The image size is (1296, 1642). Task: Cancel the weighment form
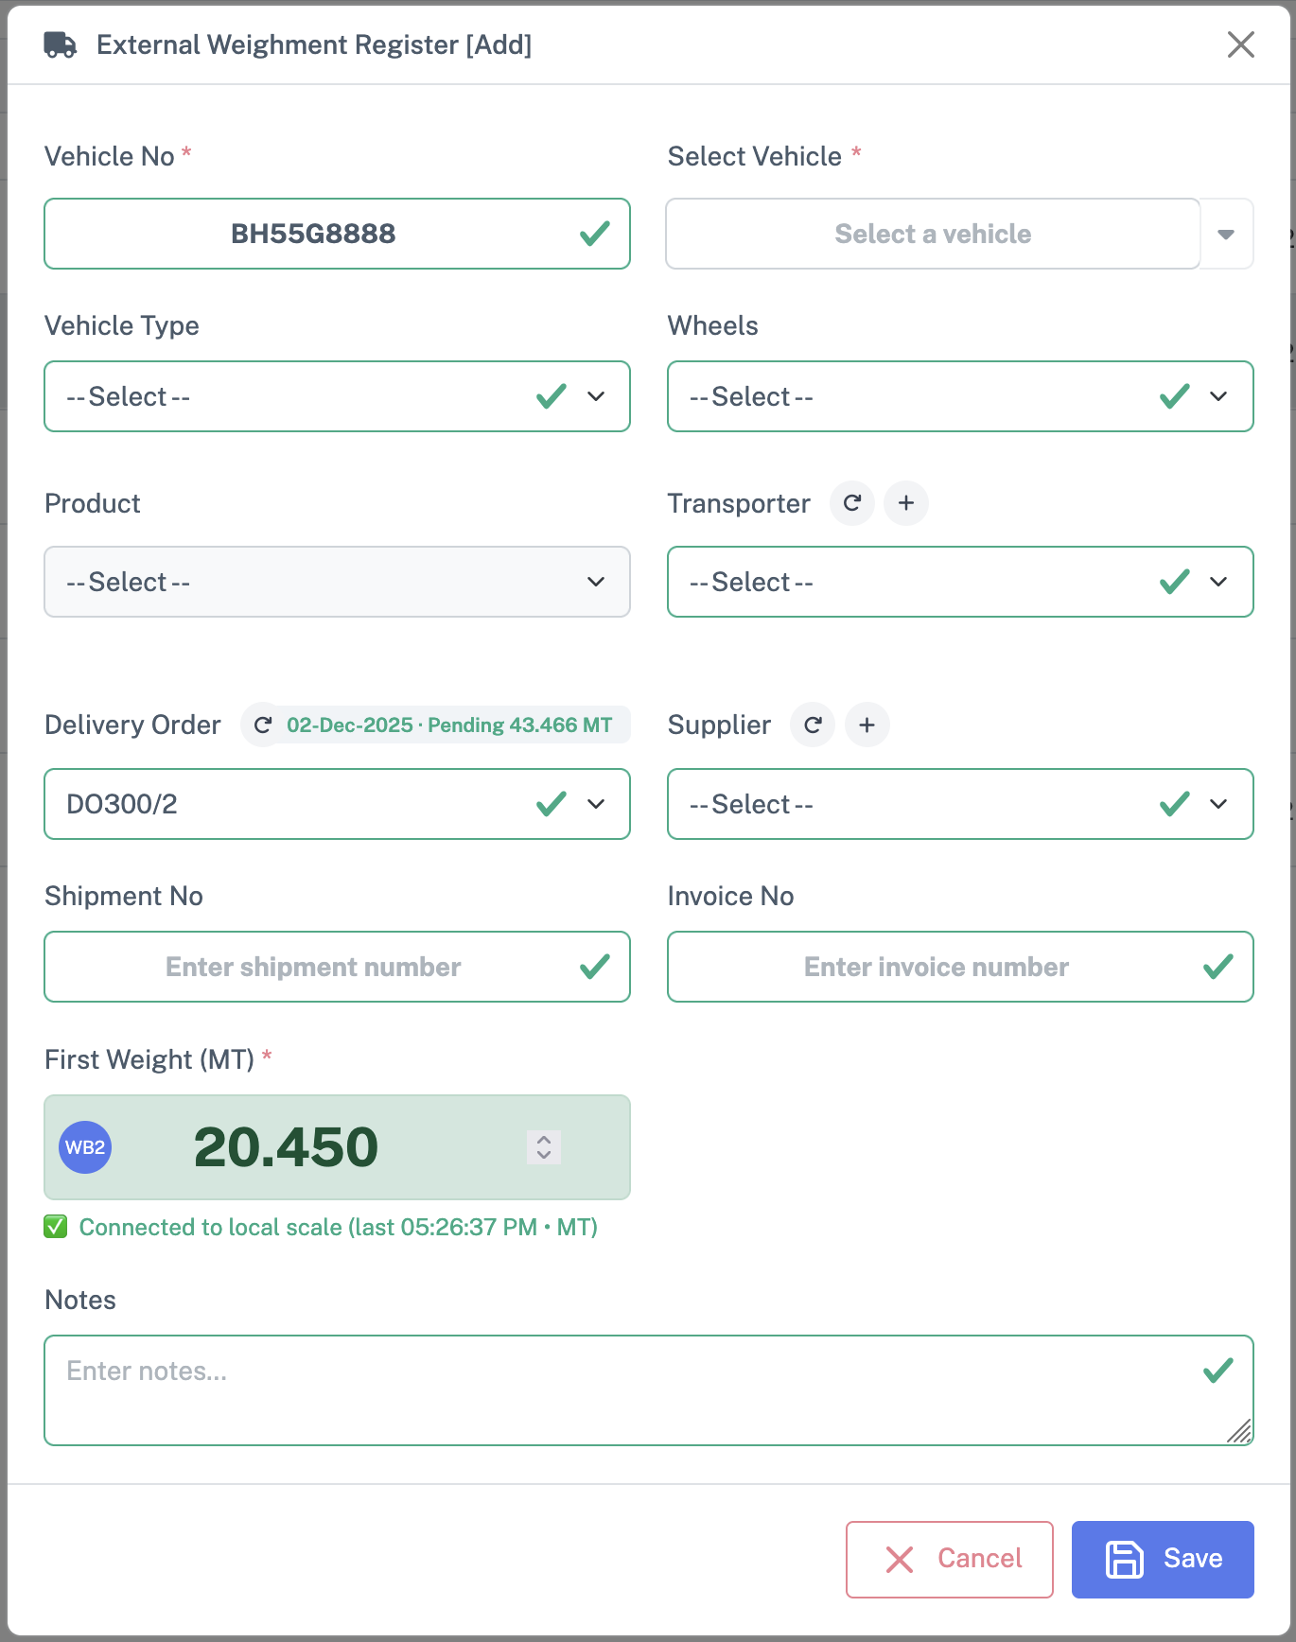[x=949, y=1559]
